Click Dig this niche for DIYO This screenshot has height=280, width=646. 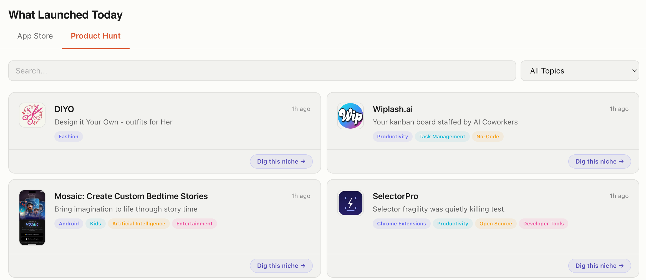click(281, 161)
